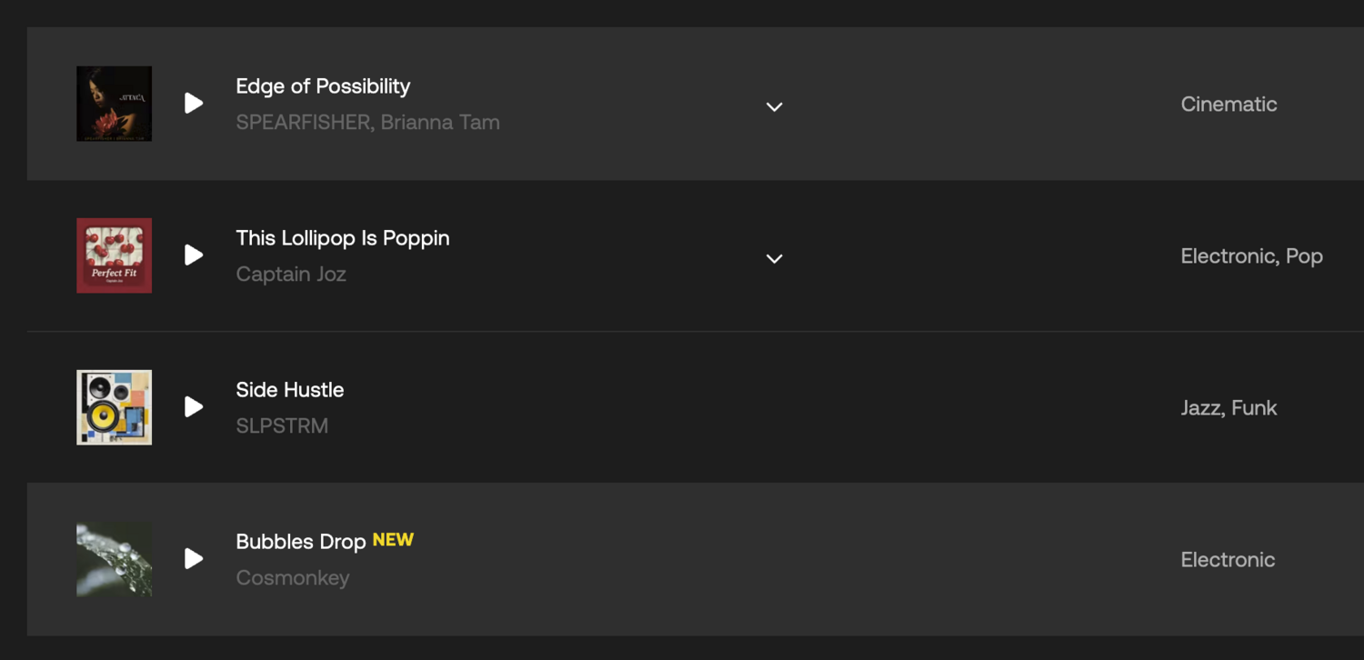
Task: Expand versions for Edge of Possibility
Action: [774, 106]
